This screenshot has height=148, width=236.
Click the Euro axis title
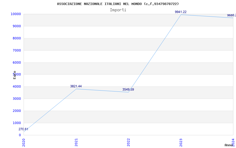coord(14,75)
